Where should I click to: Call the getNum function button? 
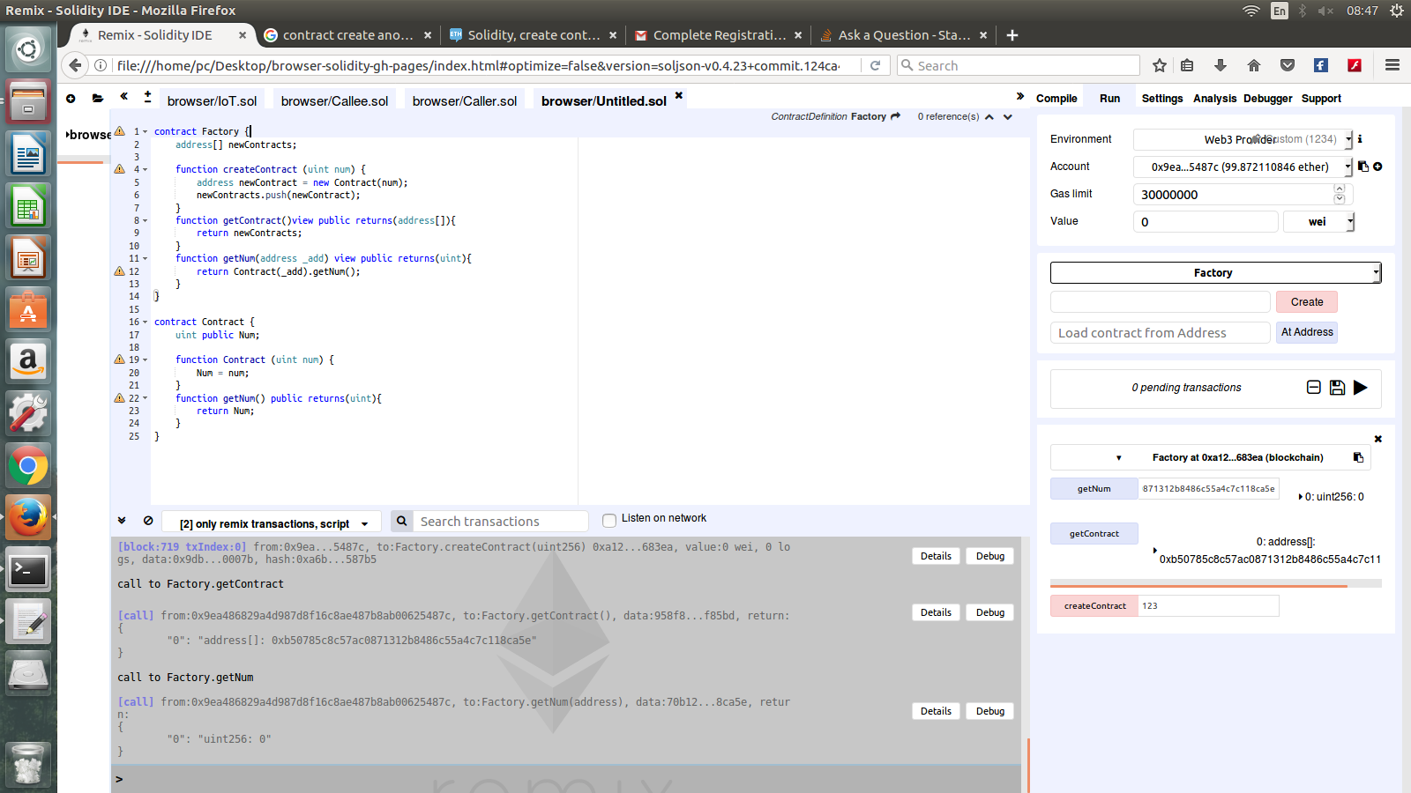1094,489
